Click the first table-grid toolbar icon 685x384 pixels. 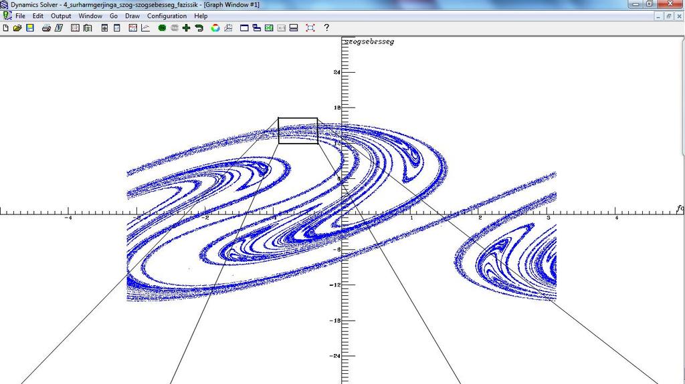tap(75, 28)
